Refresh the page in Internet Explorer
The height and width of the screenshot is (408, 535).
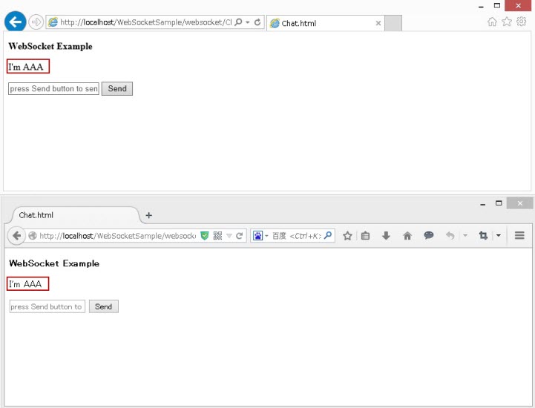click(x=257, y=22)
